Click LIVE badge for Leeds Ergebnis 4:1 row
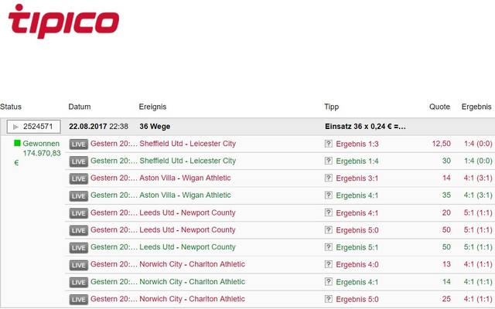Image resolution: width=495 pixels, height=309 pixels. pos(79,213)
